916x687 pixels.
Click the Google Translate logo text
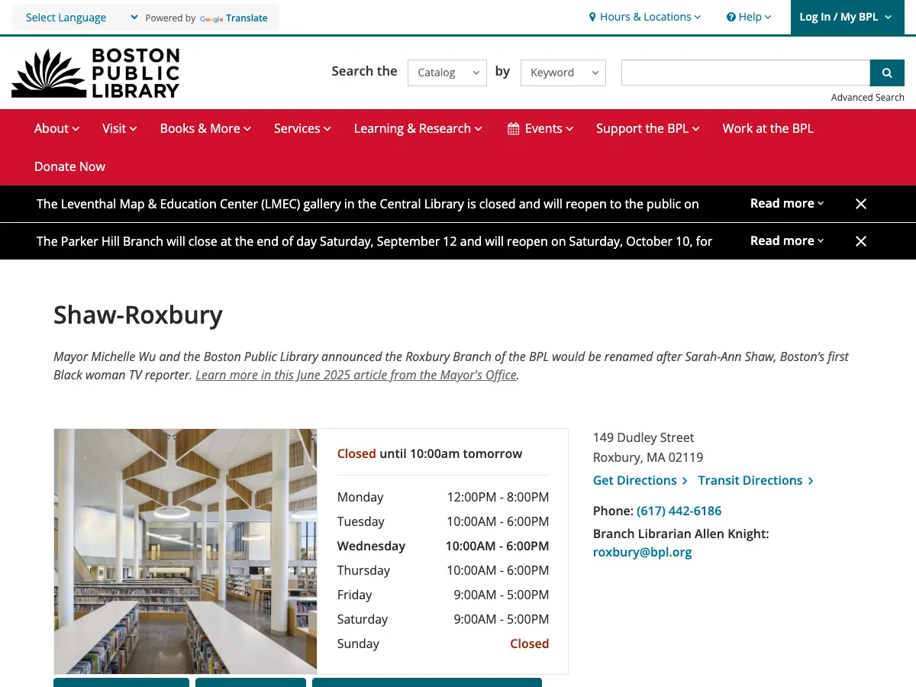234,18
